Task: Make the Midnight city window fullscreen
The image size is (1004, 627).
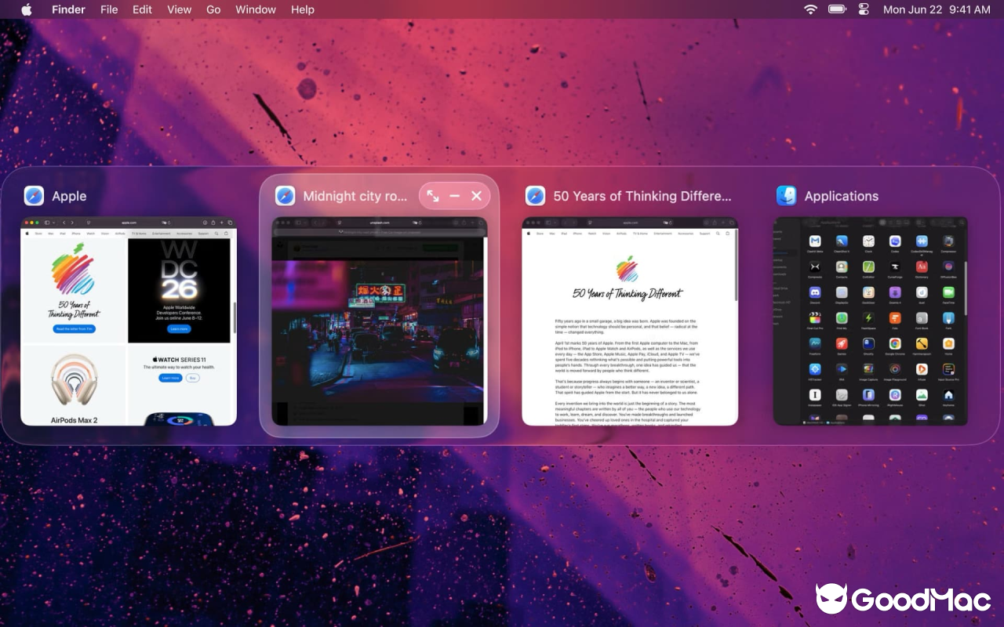Action: (x=433, y=196)
